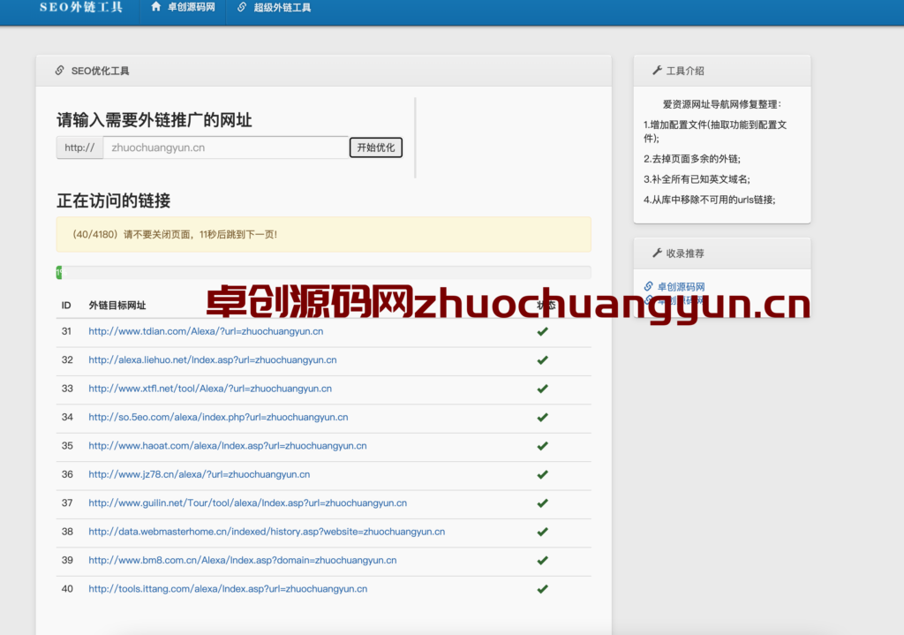This screenshot has width=904, height=635.
Task: Focus the zhuochuangyun.cn URL input field
Action: [x=226, y=147]
